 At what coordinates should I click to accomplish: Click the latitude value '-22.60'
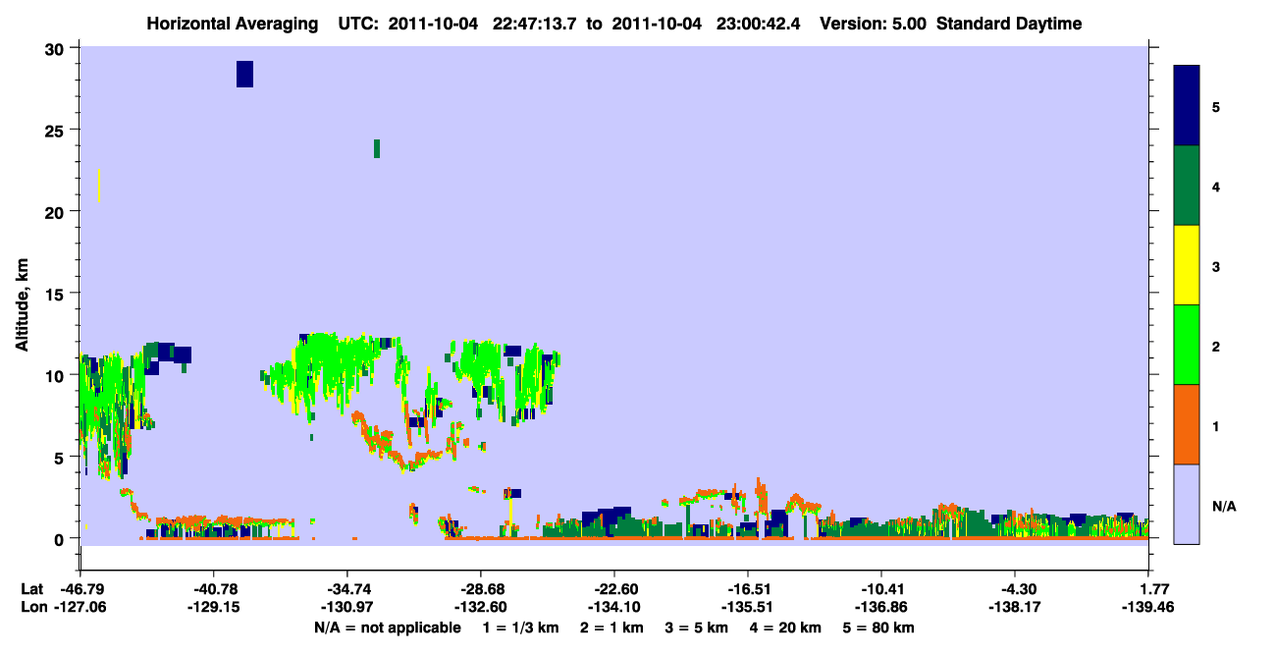pos(614,589)
